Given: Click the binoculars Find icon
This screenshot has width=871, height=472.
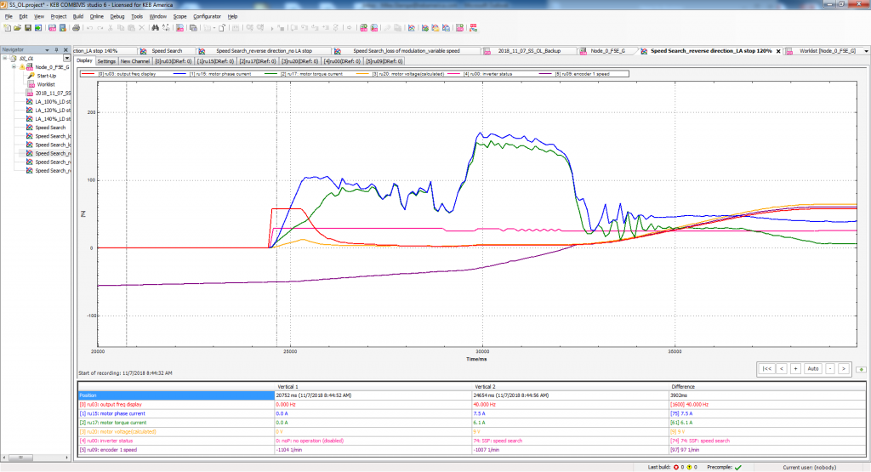Looking at the screenshot, I should [x=155, y=28].
